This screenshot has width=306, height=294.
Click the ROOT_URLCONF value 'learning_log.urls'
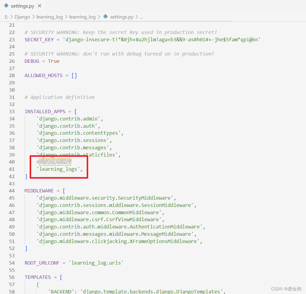[96, 263]
